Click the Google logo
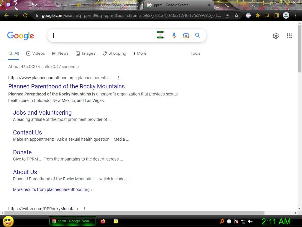 pos(21,36)
